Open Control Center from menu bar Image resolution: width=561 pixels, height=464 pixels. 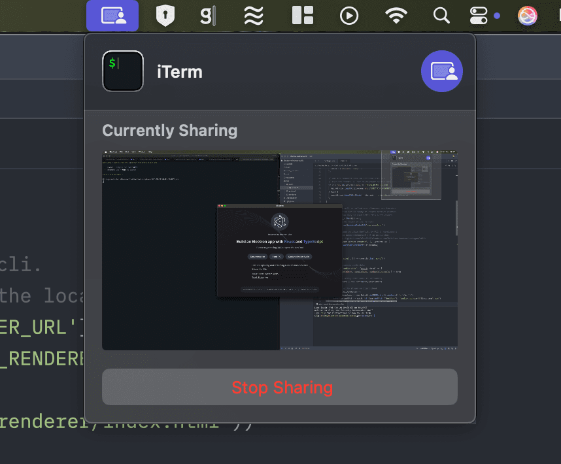pos(479,16)
